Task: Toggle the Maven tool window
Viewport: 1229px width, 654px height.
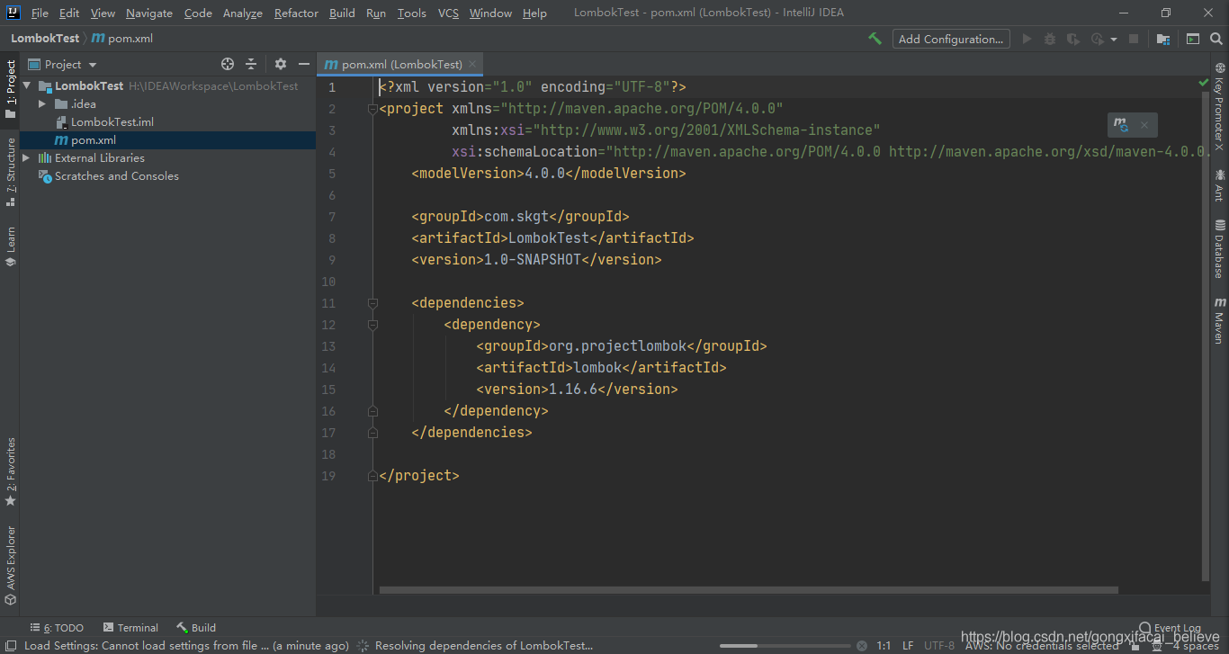Action: tap(1220, 320)
